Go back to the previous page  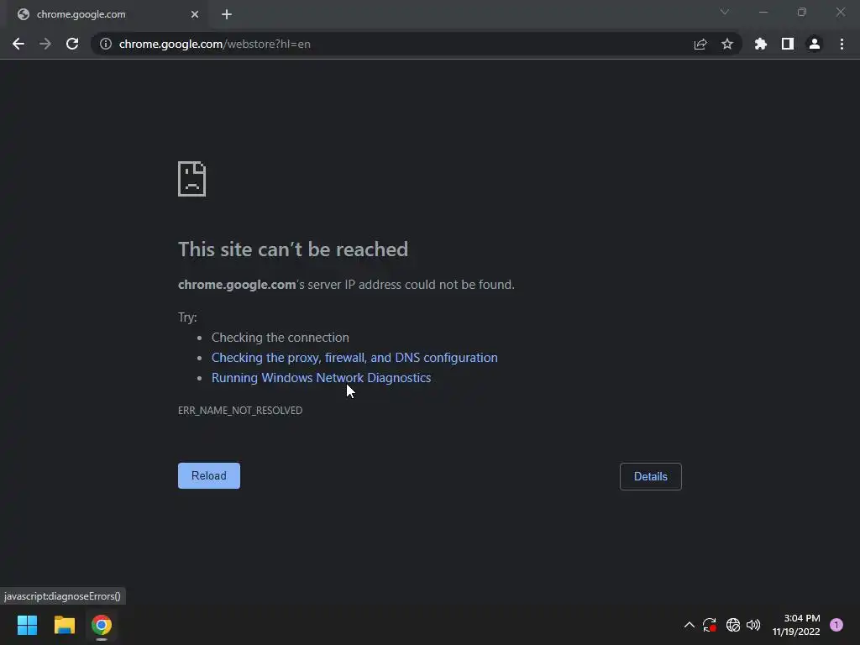[x=18, y=44]
